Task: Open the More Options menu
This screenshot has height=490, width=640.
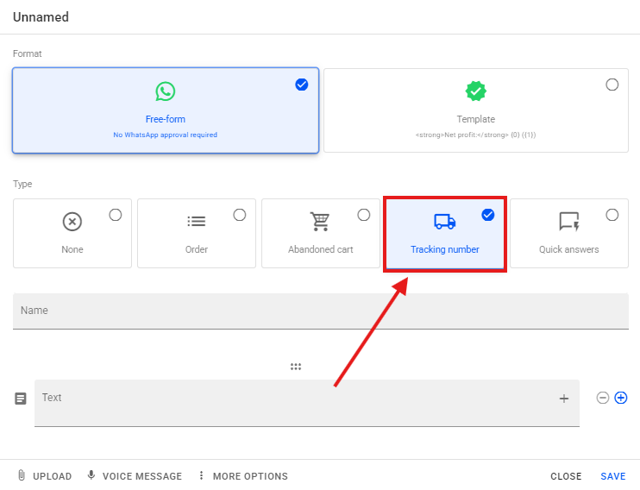Action: (242, 476)
